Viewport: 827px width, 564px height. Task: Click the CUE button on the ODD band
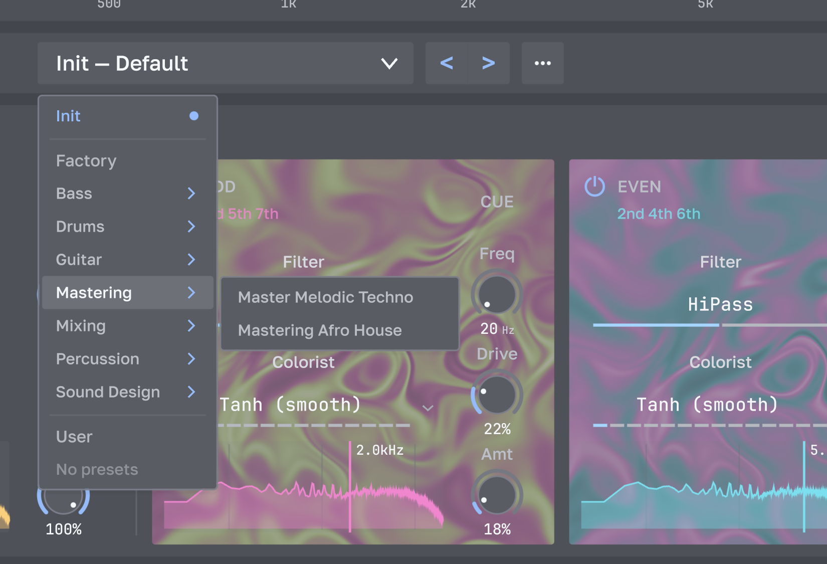(497, 202)
